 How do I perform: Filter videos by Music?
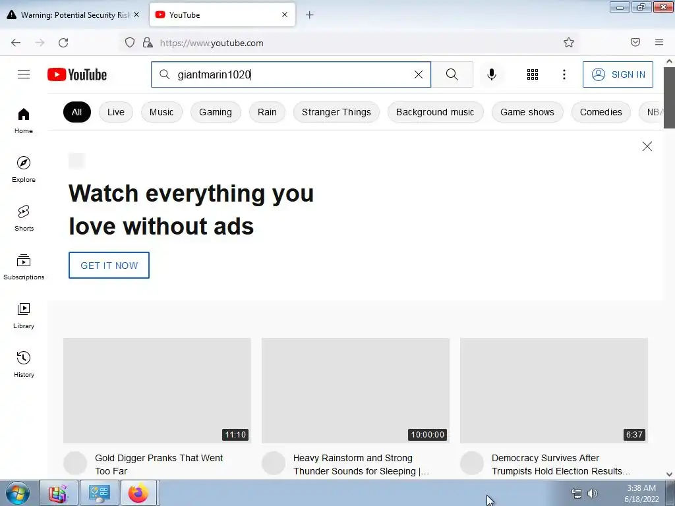pos(161,112)
